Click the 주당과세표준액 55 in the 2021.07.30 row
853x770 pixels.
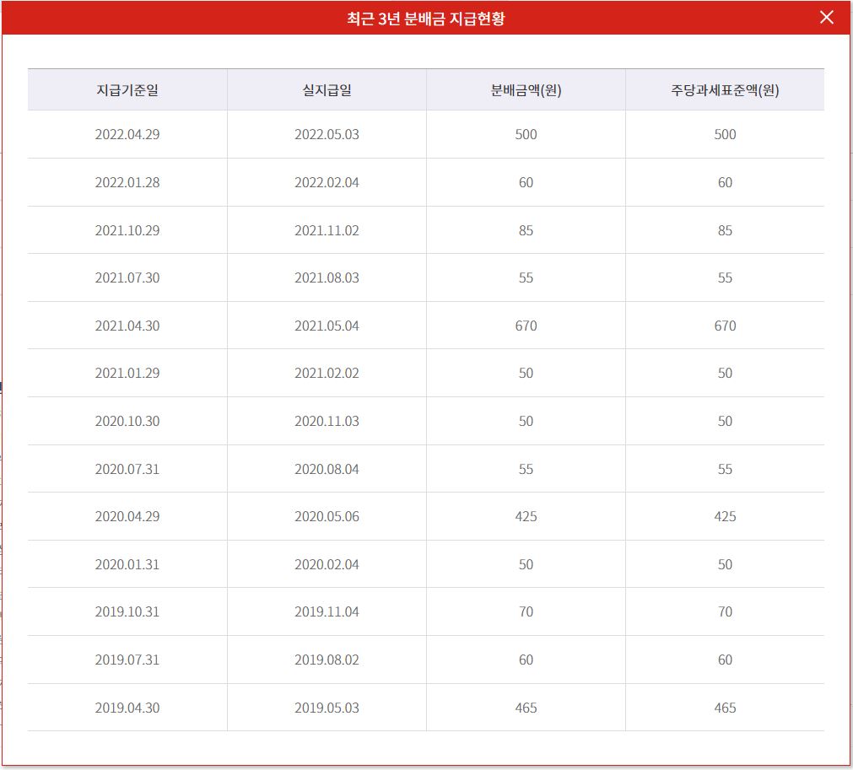pos(725,277)
